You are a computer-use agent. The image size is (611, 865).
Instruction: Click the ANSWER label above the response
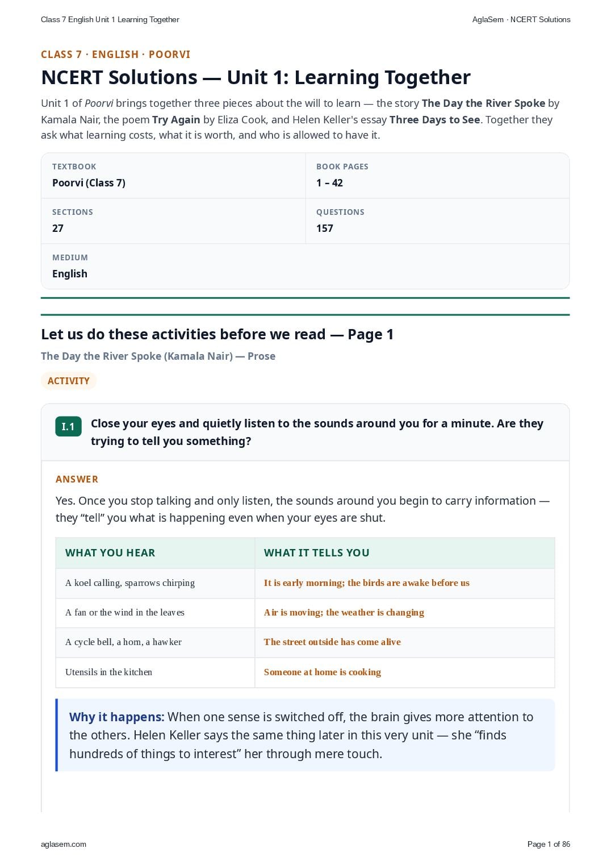pos(77,479)
